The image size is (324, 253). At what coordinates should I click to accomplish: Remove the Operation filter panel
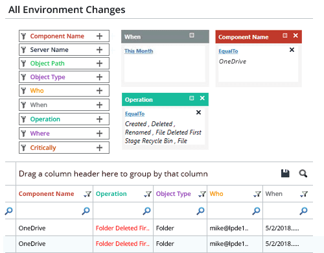[202, 98]
